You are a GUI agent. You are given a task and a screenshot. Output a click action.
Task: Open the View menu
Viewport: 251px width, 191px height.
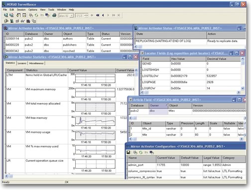tap(43, 9)
